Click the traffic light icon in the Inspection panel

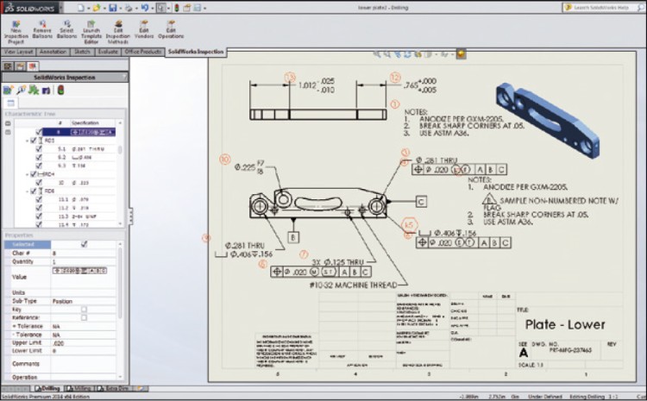click(60, 90)
